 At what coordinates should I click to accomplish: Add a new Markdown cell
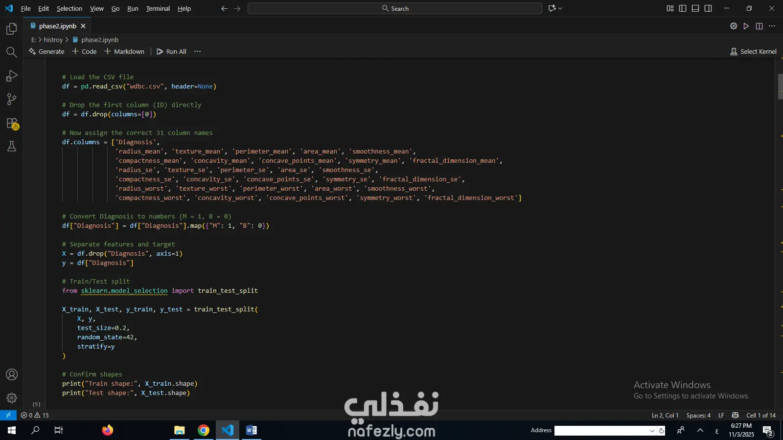(124, 51)
